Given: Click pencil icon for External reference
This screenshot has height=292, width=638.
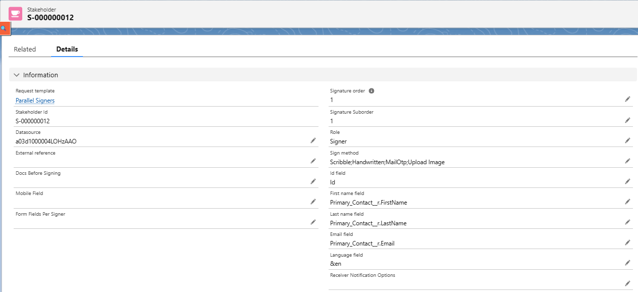Looking at the screenshot, I should 313,161.
